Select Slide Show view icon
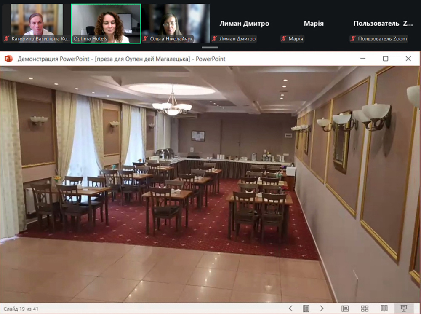The height and width of the screenshot is (314, 421). [404, 309]
